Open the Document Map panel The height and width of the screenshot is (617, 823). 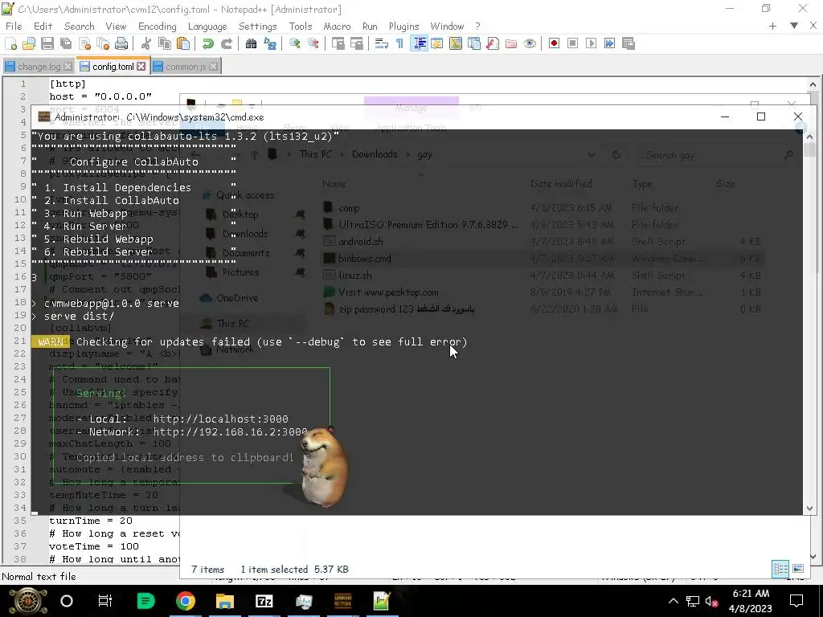(456, 43)
